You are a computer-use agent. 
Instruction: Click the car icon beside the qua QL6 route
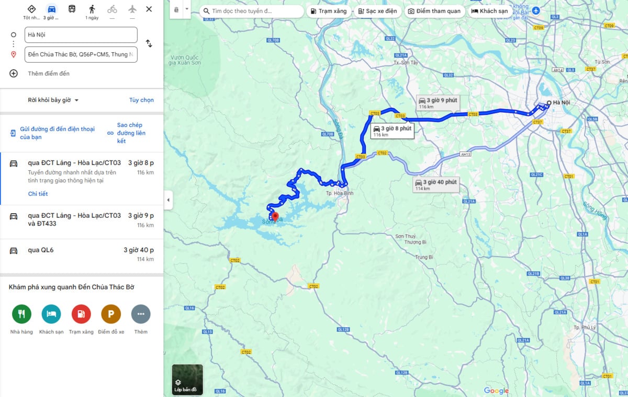[14, 251]
